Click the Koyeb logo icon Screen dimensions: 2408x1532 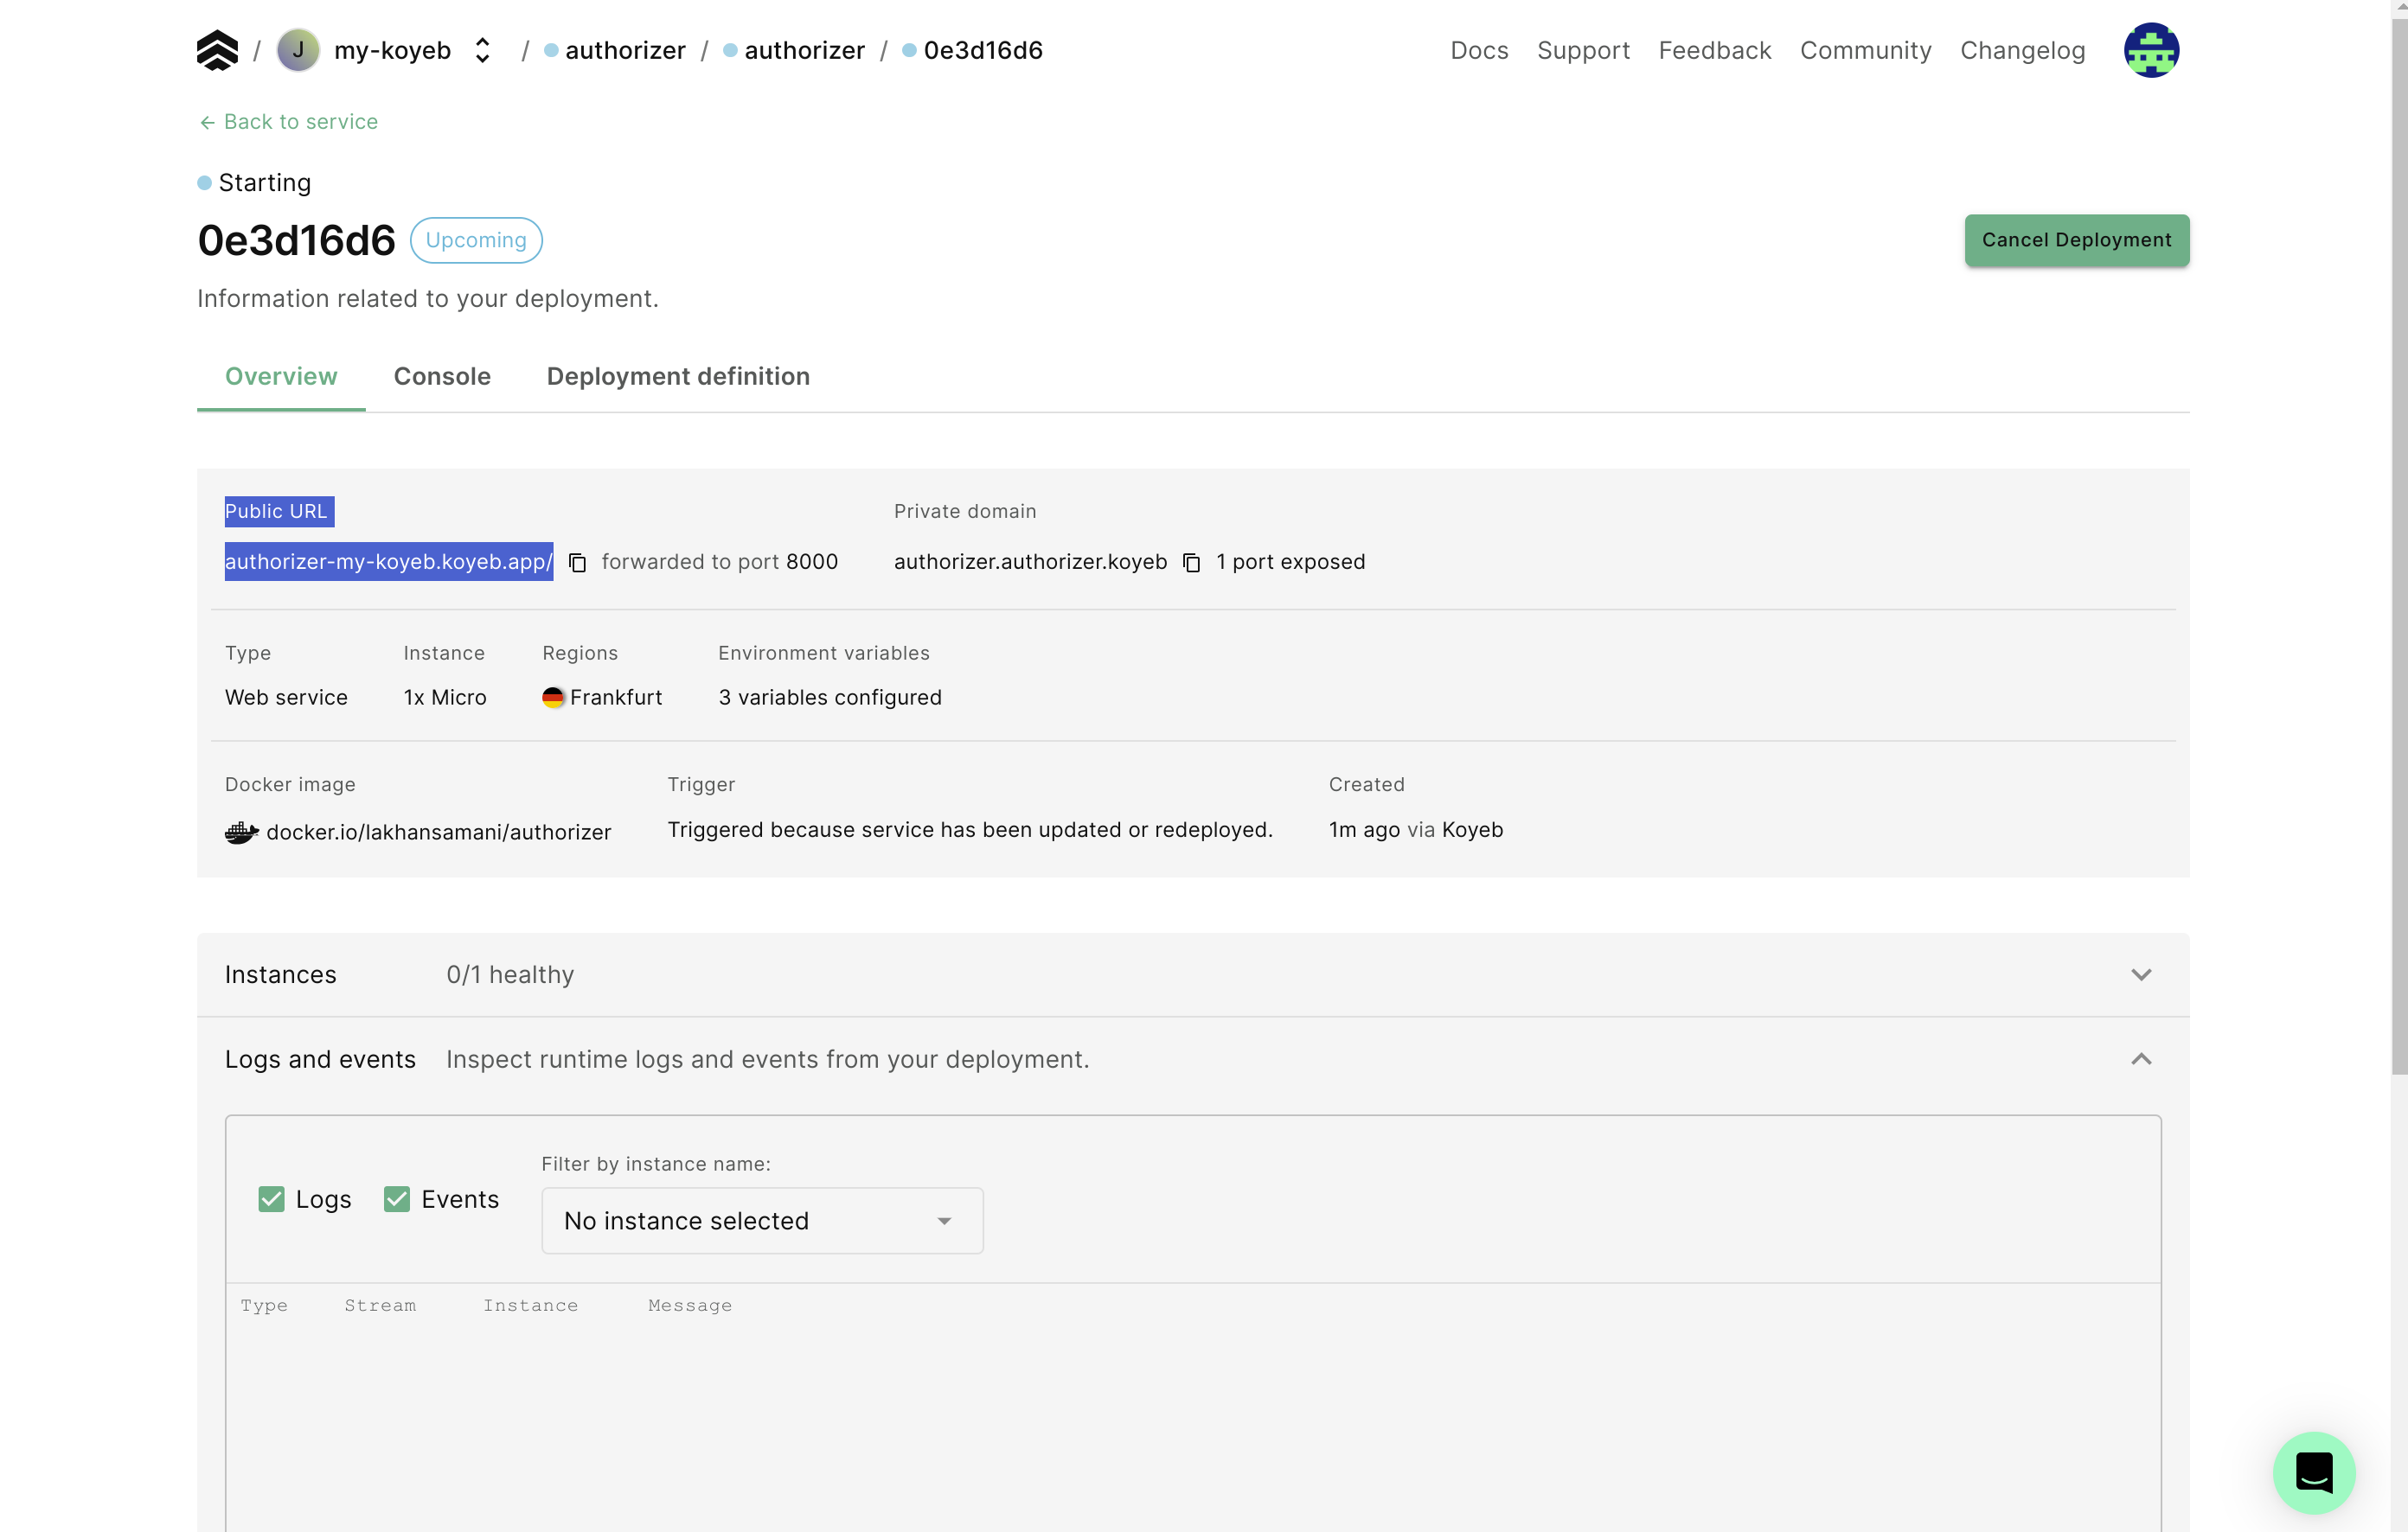pos(217,49)
